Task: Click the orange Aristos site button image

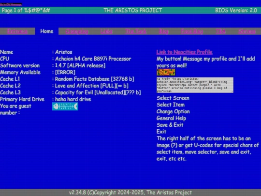Action: 166,72
